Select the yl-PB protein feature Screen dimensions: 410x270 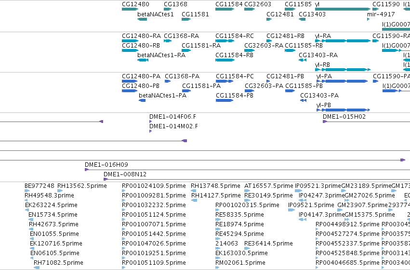(344, 110)
